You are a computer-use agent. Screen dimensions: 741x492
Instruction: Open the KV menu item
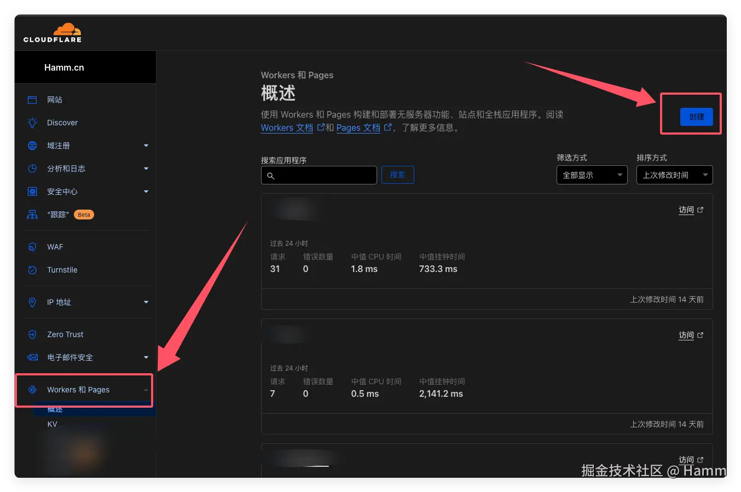(x=53, y=424)
